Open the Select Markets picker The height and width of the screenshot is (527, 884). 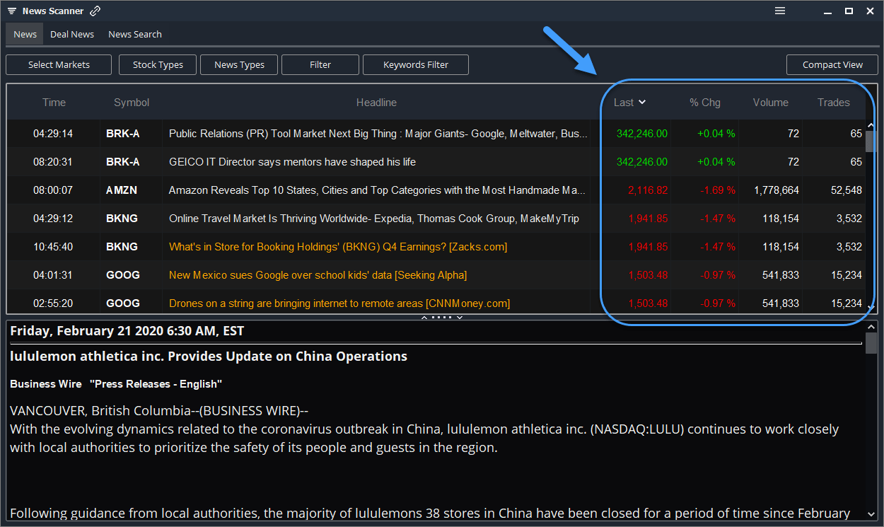[59, 64]
